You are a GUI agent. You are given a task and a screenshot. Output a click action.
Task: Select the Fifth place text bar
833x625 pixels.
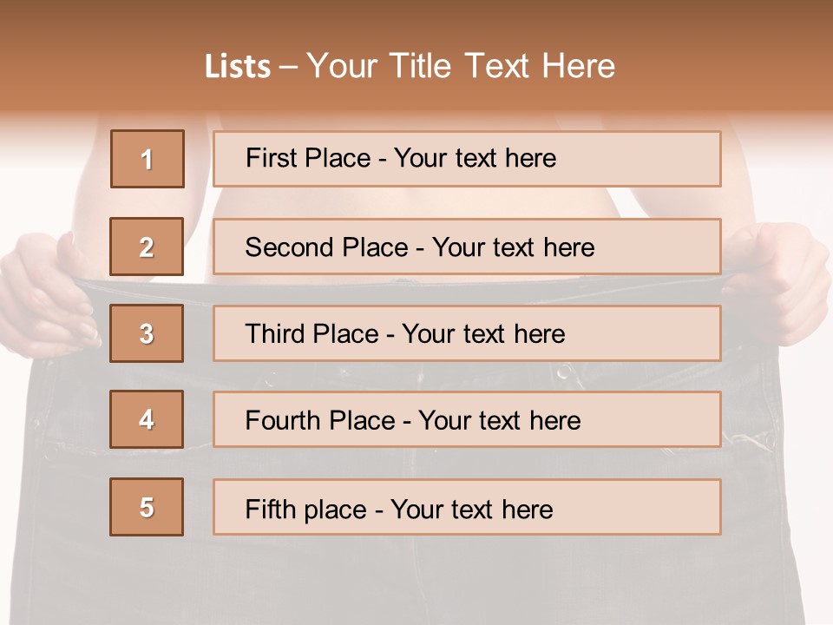(467, 507)
